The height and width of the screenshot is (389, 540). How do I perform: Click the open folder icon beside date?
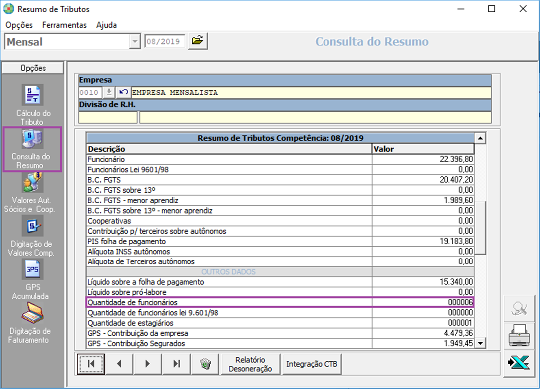[x=197, y=41]
